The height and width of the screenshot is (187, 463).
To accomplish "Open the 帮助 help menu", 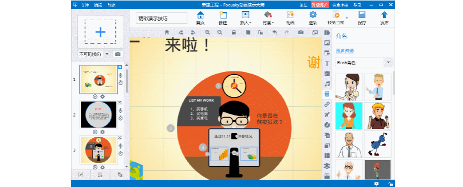I will pyautogui.click(x=111, y=5).
